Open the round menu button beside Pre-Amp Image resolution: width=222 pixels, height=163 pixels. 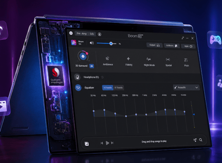click(71, 33)
